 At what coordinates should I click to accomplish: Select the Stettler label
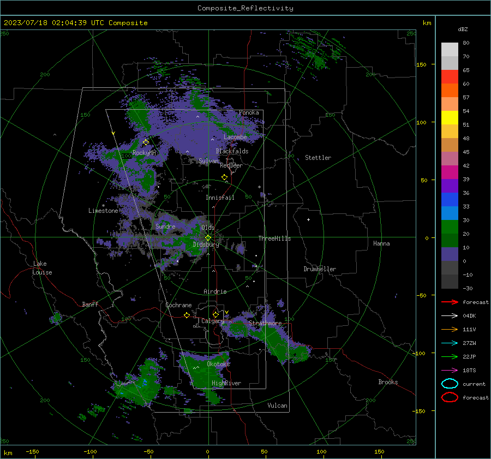318,158
